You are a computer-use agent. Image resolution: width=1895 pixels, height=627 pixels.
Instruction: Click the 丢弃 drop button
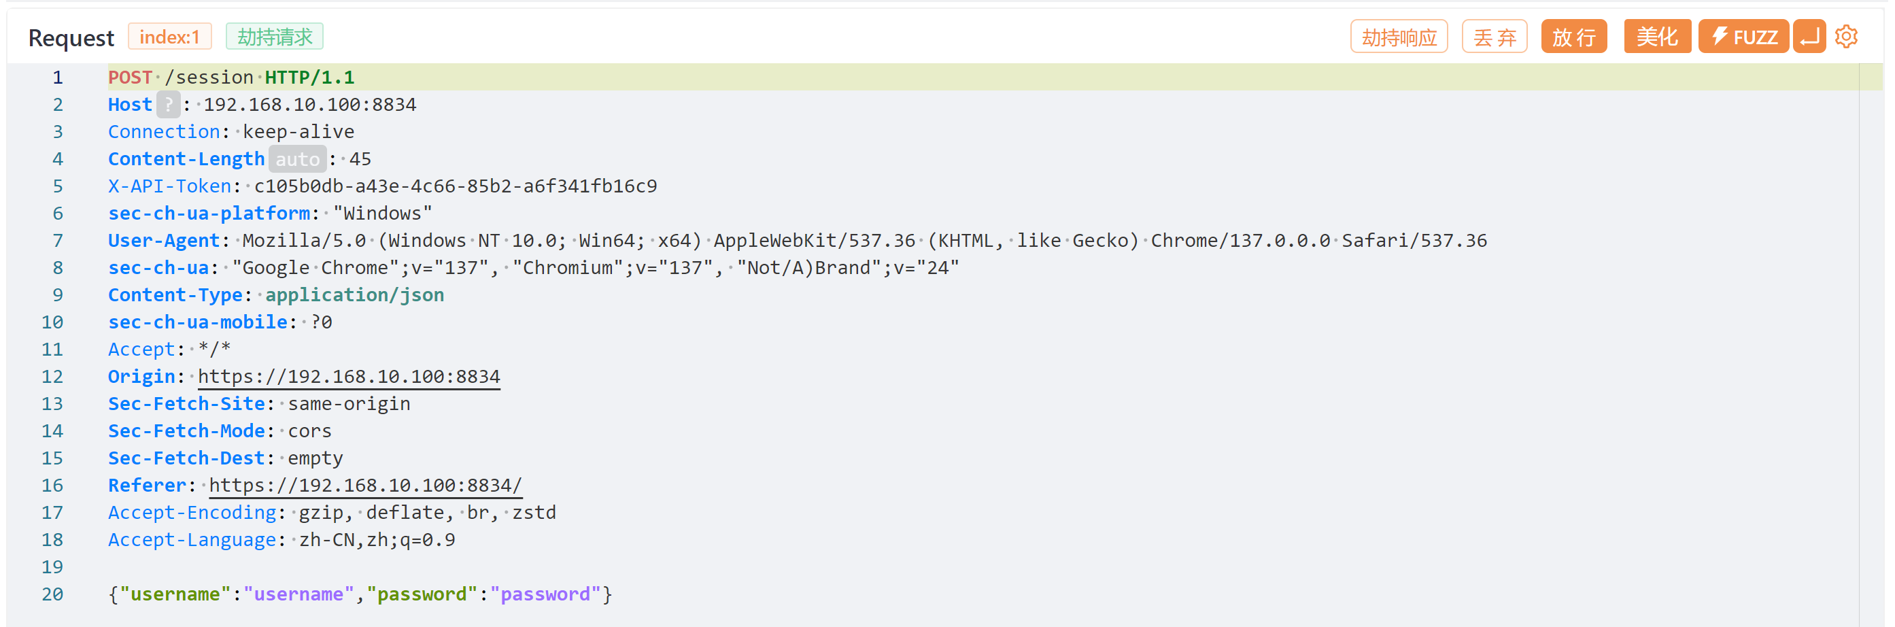click(1494, 36)
